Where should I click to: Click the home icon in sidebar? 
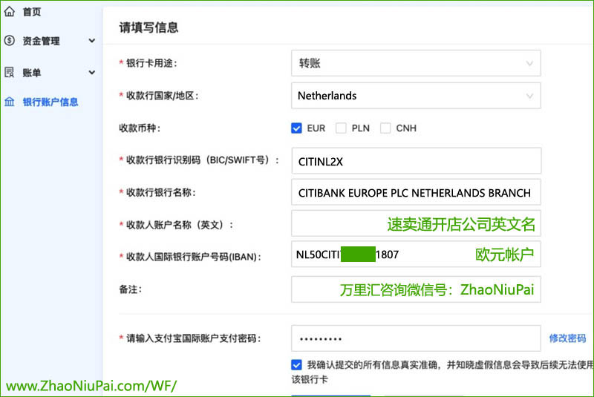[x=10, y=11]
